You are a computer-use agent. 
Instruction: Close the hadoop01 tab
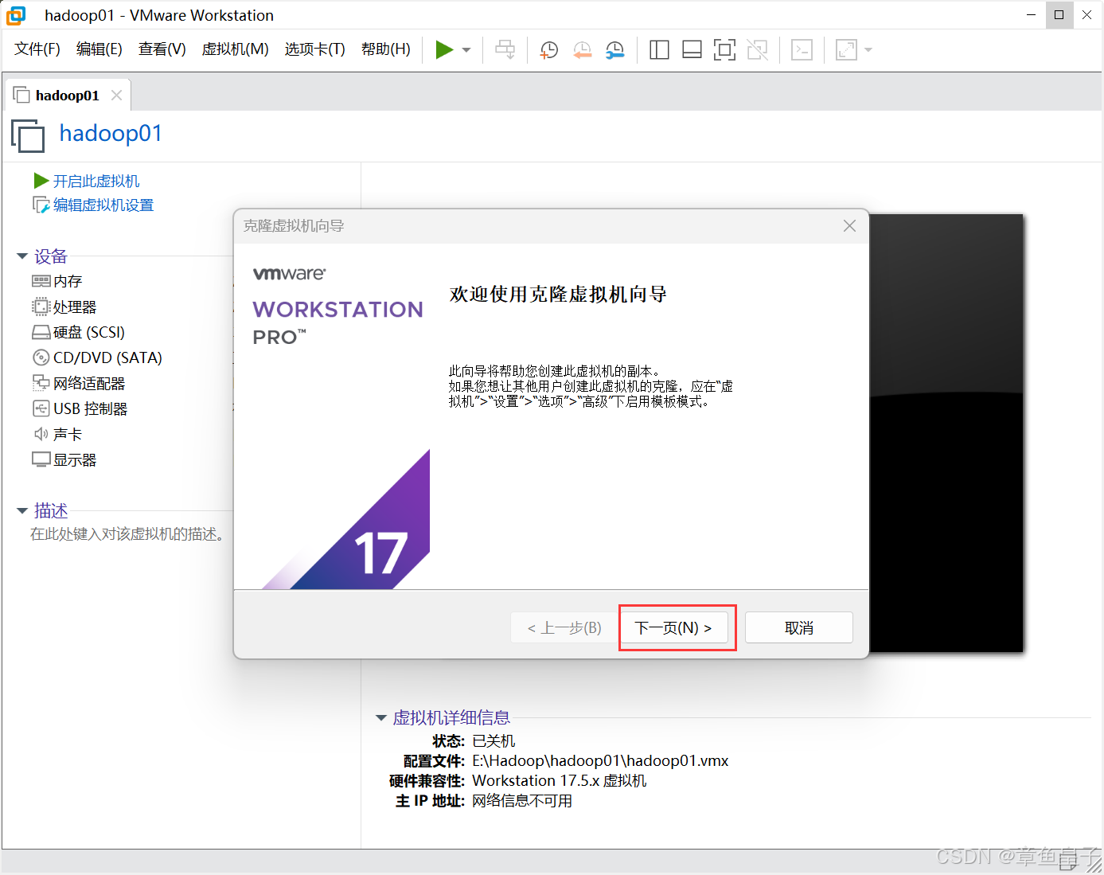click(117, 96)
